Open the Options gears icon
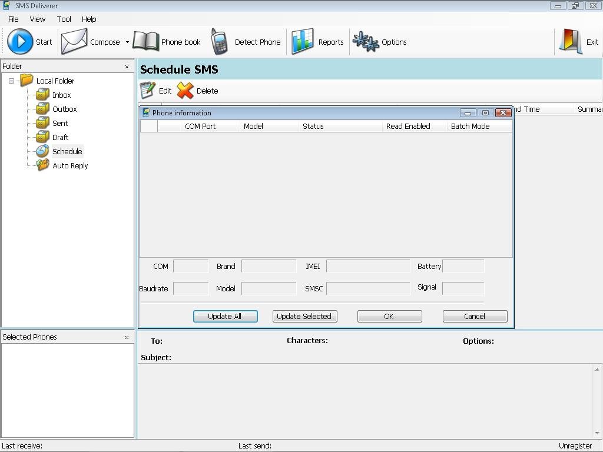This screenshot has width=603, height=452. coord(366,42)
